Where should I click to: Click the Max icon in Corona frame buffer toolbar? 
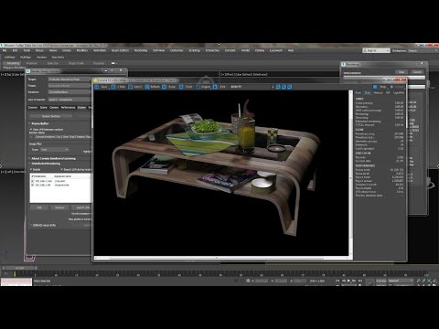click(x=113, y=87)
